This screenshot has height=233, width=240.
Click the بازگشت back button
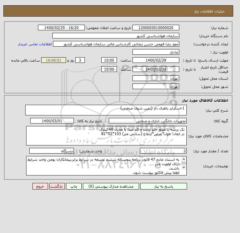tap(57, 186)
